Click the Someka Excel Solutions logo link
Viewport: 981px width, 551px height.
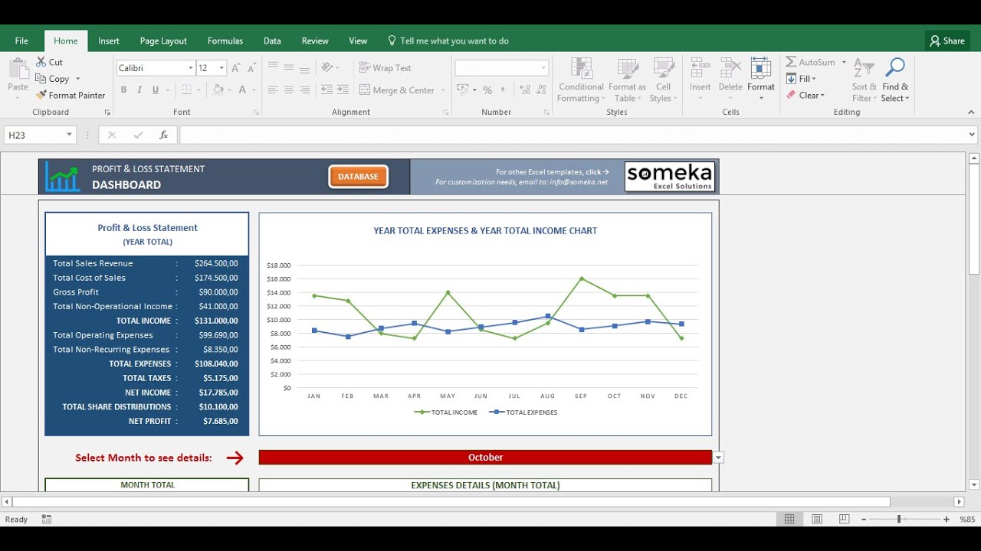(x=669, y=176)
